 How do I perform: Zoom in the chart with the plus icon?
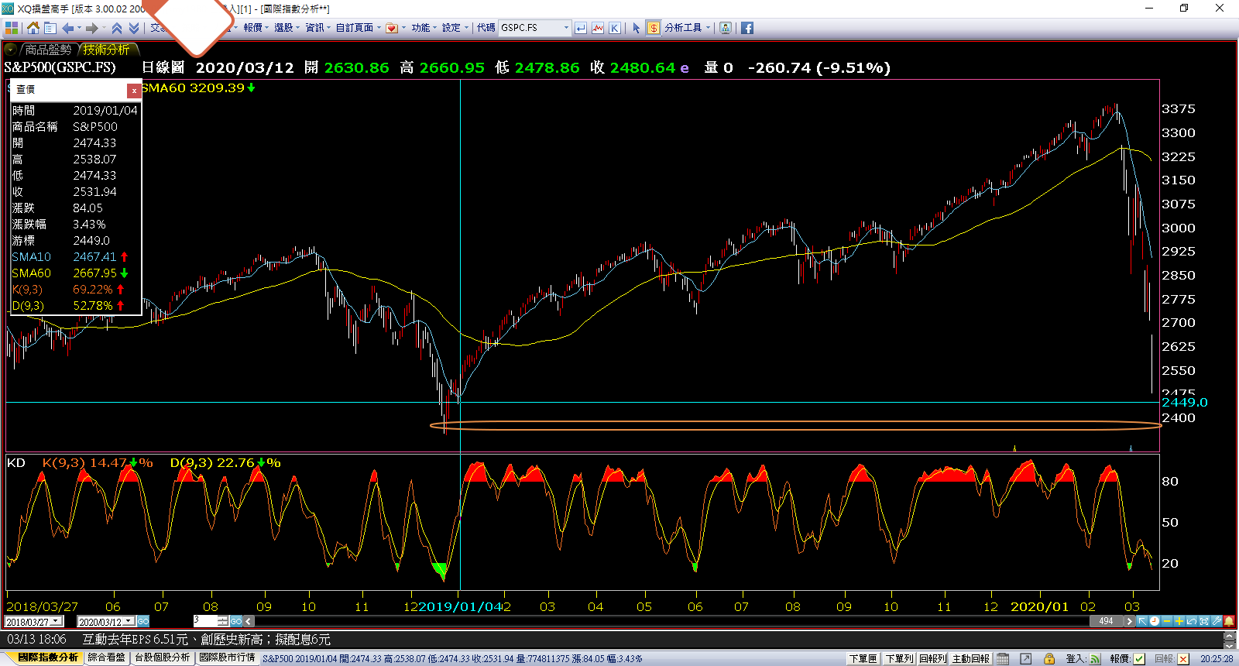(1179, 621)
